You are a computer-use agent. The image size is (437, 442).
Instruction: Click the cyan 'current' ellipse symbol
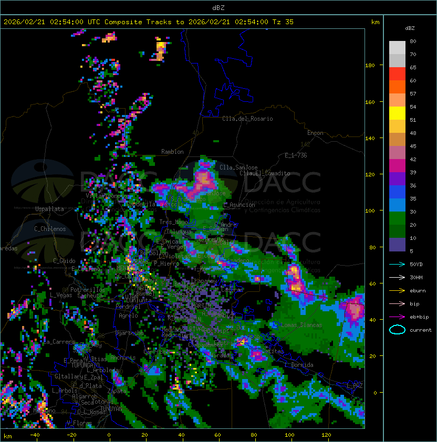pyautogui.click(x=397, y=330)
